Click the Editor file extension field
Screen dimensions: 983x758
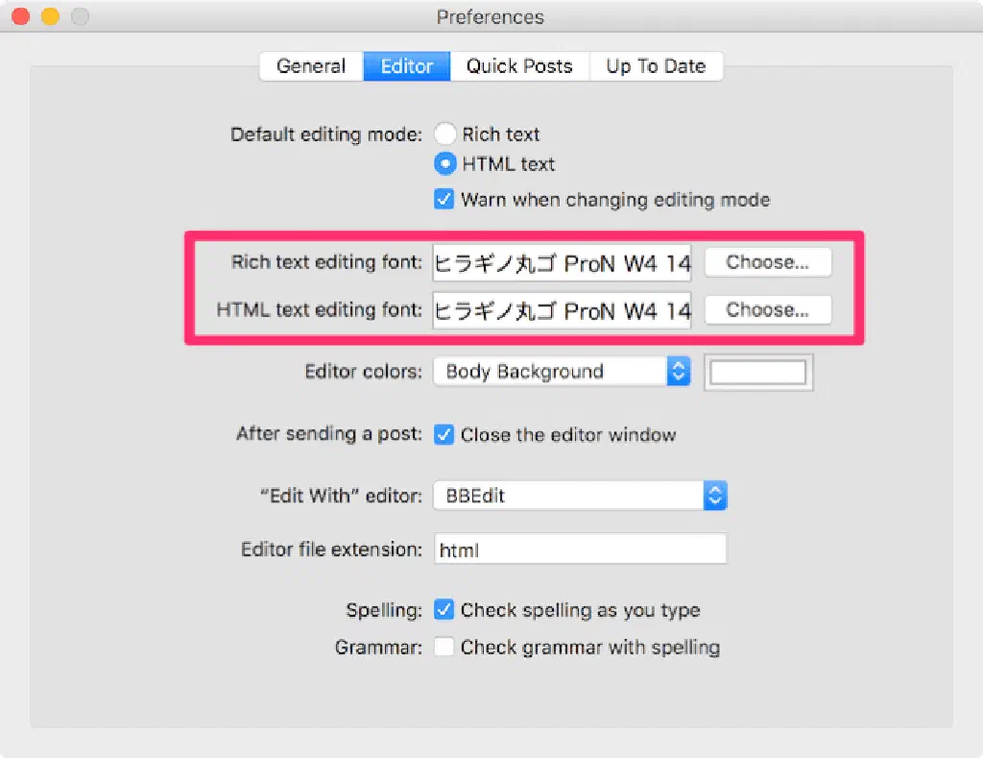pyautogui.click(x=580, y=550)
